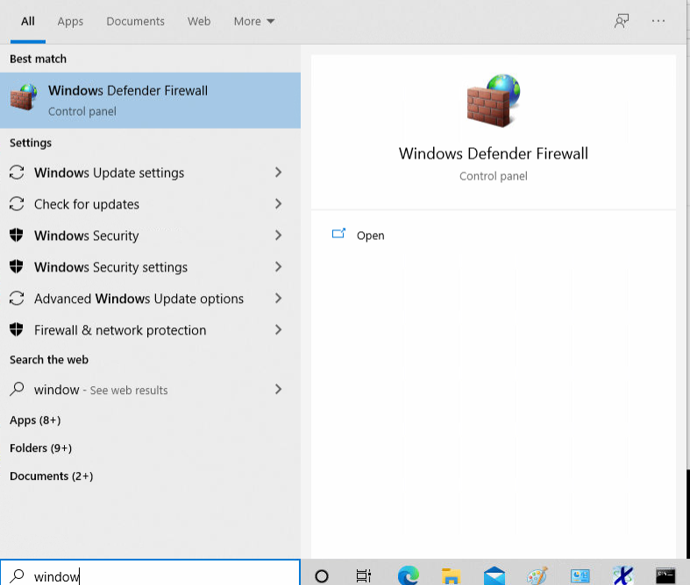
Task: Show Documents (2+) results
Action: (52, 476)
